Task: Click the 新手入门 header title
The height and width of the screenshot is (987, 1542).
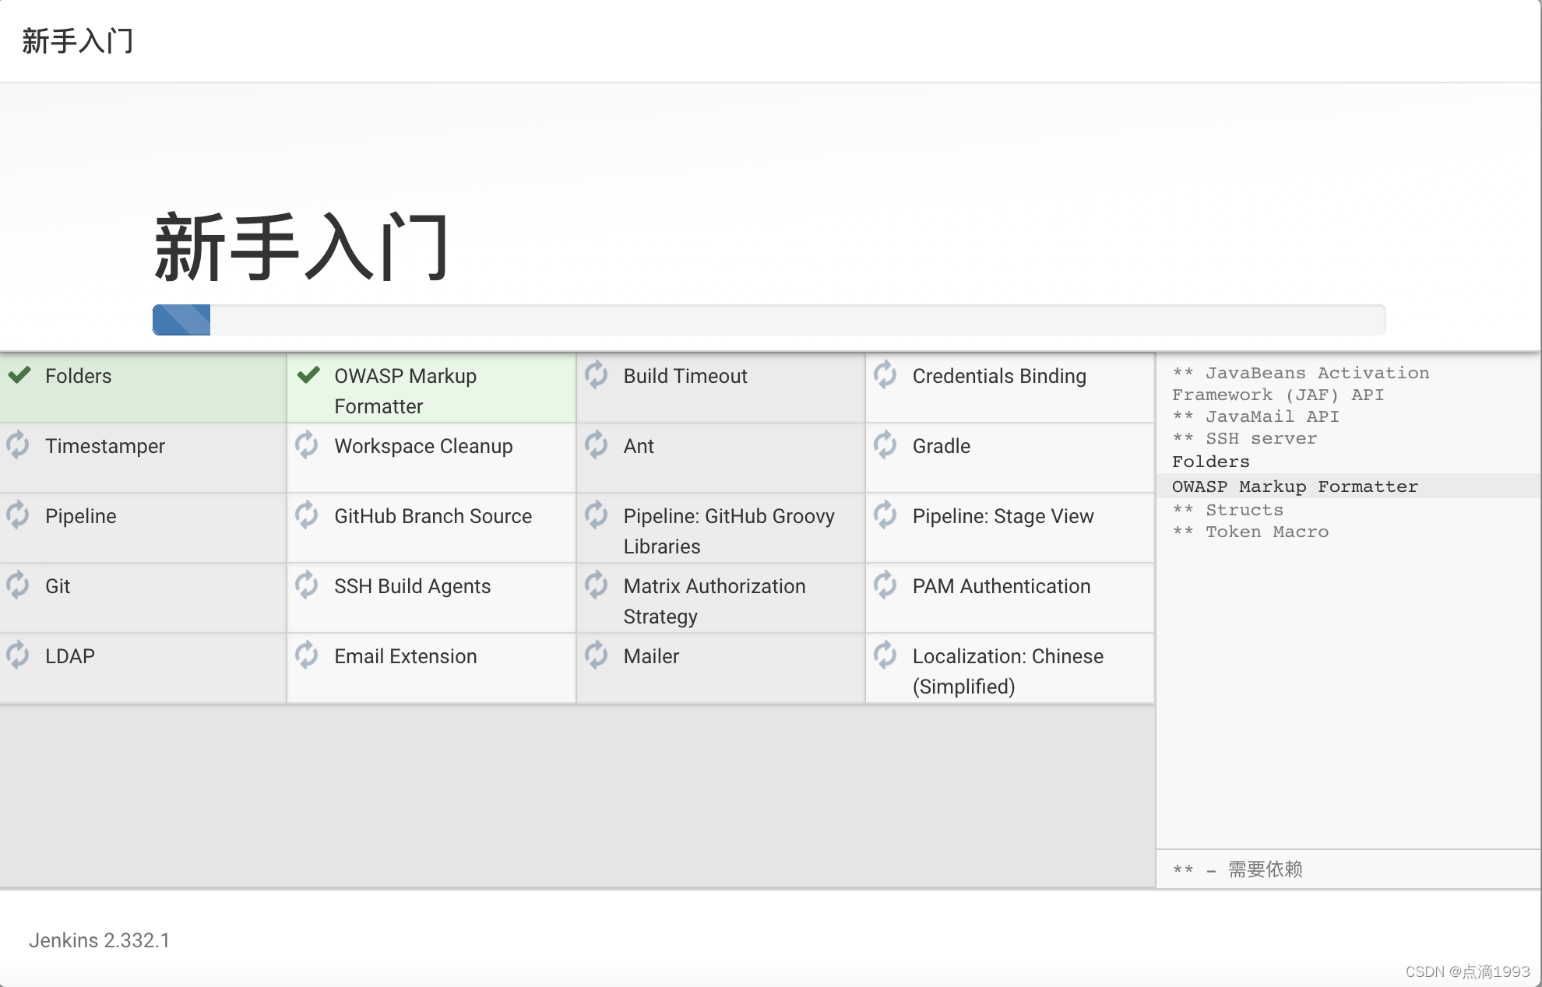Action: click(78, 40)
